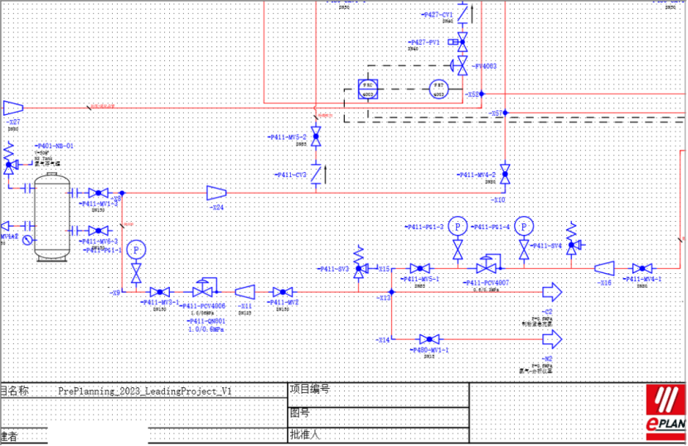Viewport: 688px width, 446px height.
Task: Click the -P411-QN001 label text
Action: pos(206,321)
